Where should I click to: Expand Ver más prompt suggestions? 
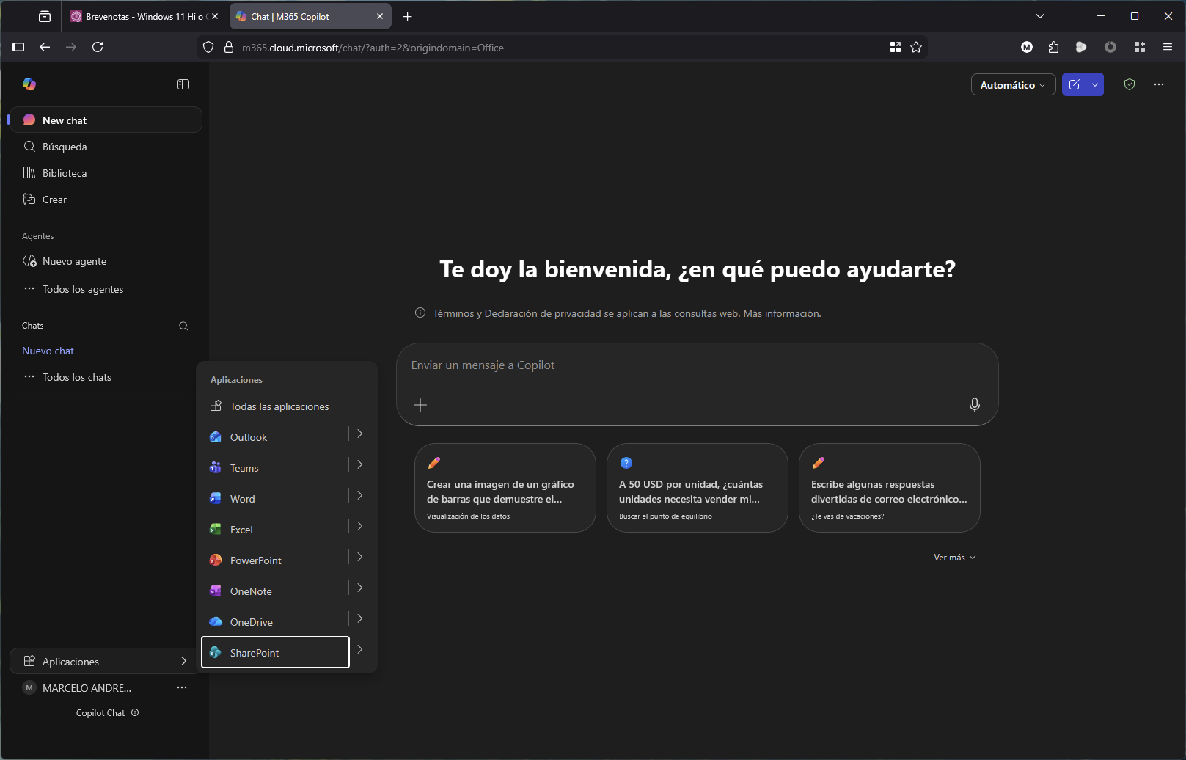coord(954,558)
